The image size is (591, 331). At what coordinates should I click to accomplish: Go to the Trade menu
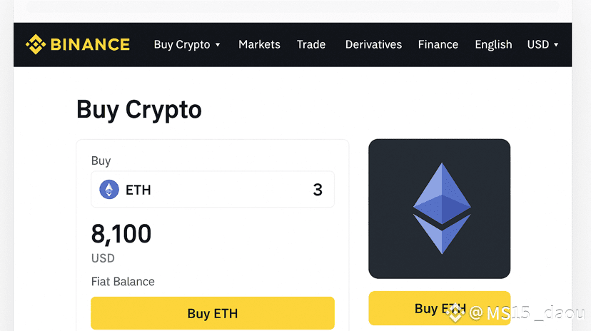coord(311,44)
